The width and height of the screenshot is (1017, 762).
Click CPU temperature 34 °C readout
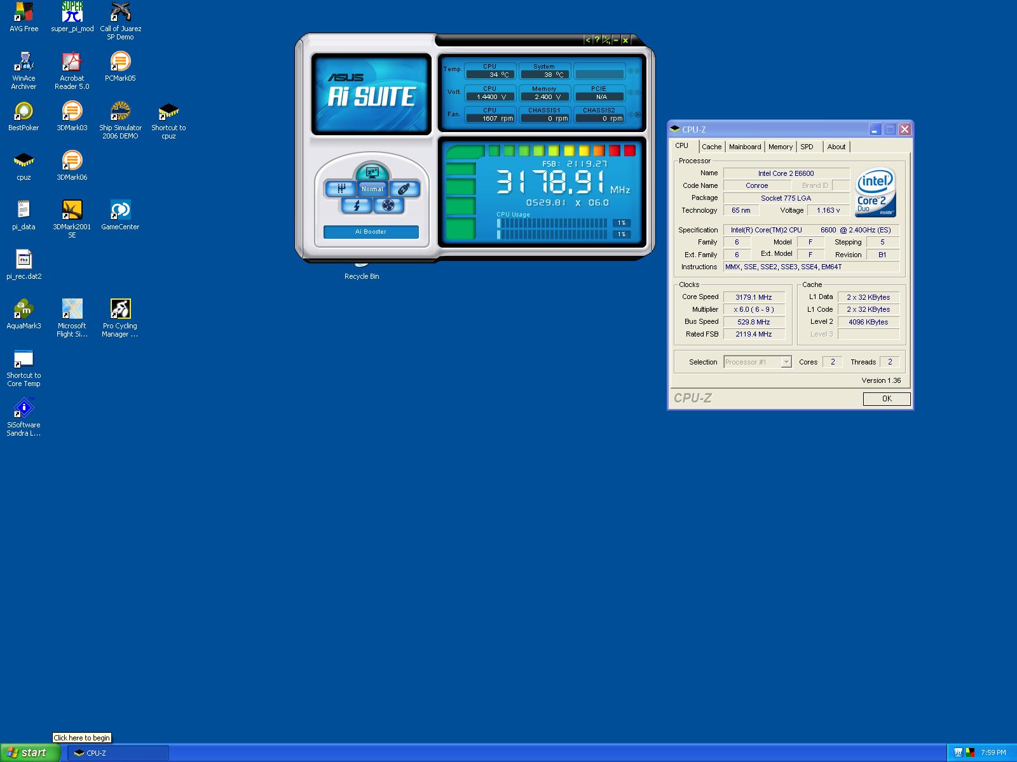[490, 74]
